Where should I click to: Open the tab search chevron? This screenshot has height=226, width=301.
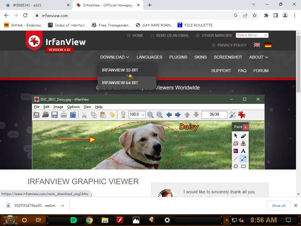coord(254,4)
